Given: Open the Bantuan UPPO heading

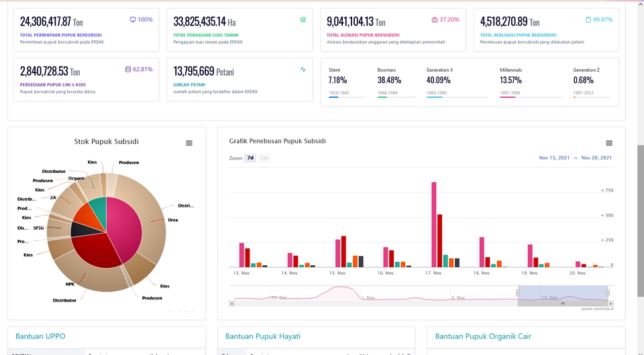Looking at the screenshot, I should pyautogui.click(x=39, y=336).
